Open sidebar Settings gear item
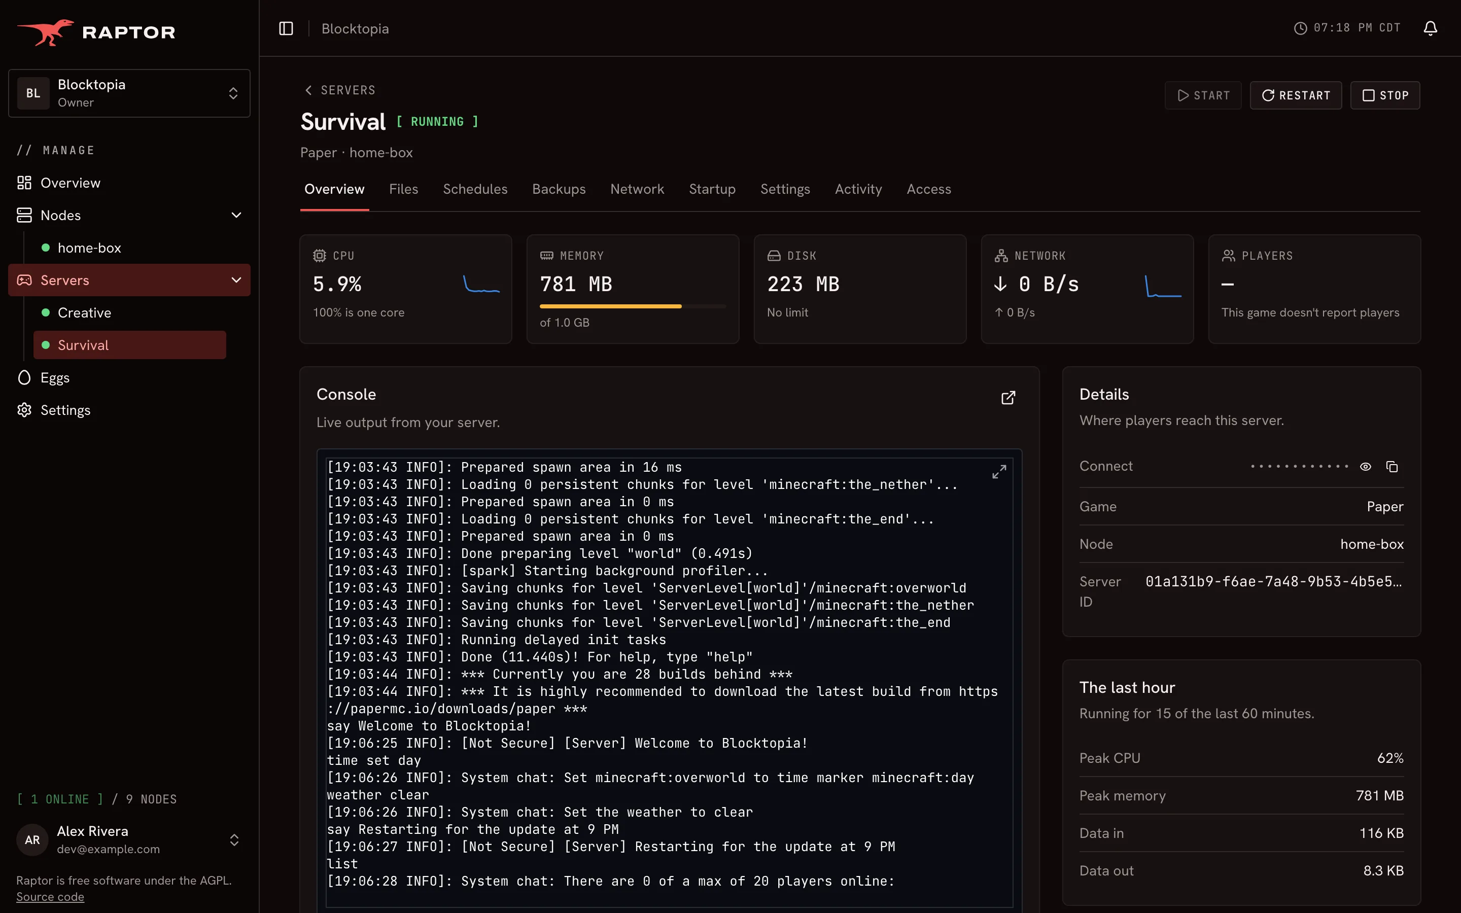Screen dimensions: 1461x913 [129, 410]
